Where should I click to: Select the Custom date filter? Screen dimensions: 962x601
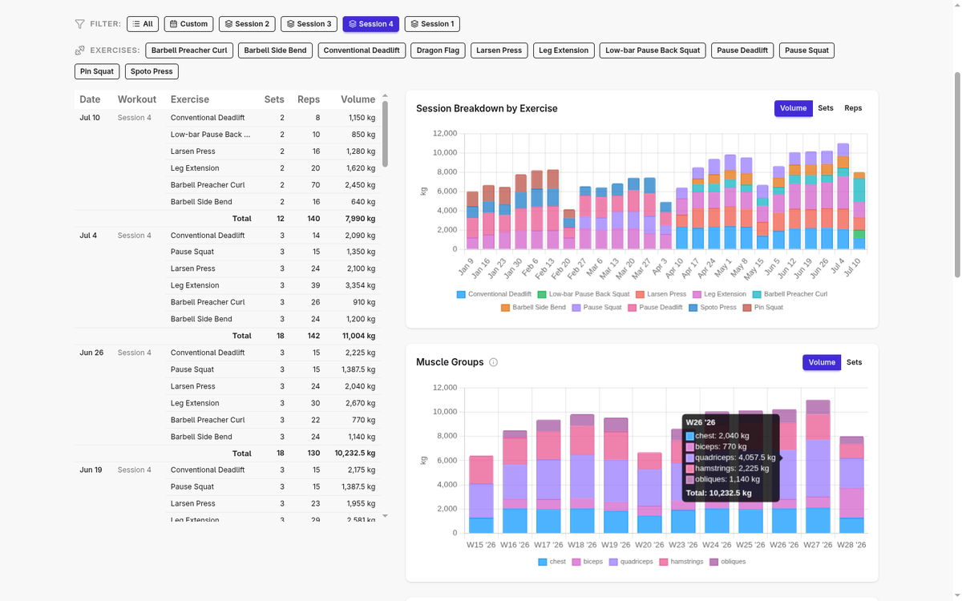188,24
